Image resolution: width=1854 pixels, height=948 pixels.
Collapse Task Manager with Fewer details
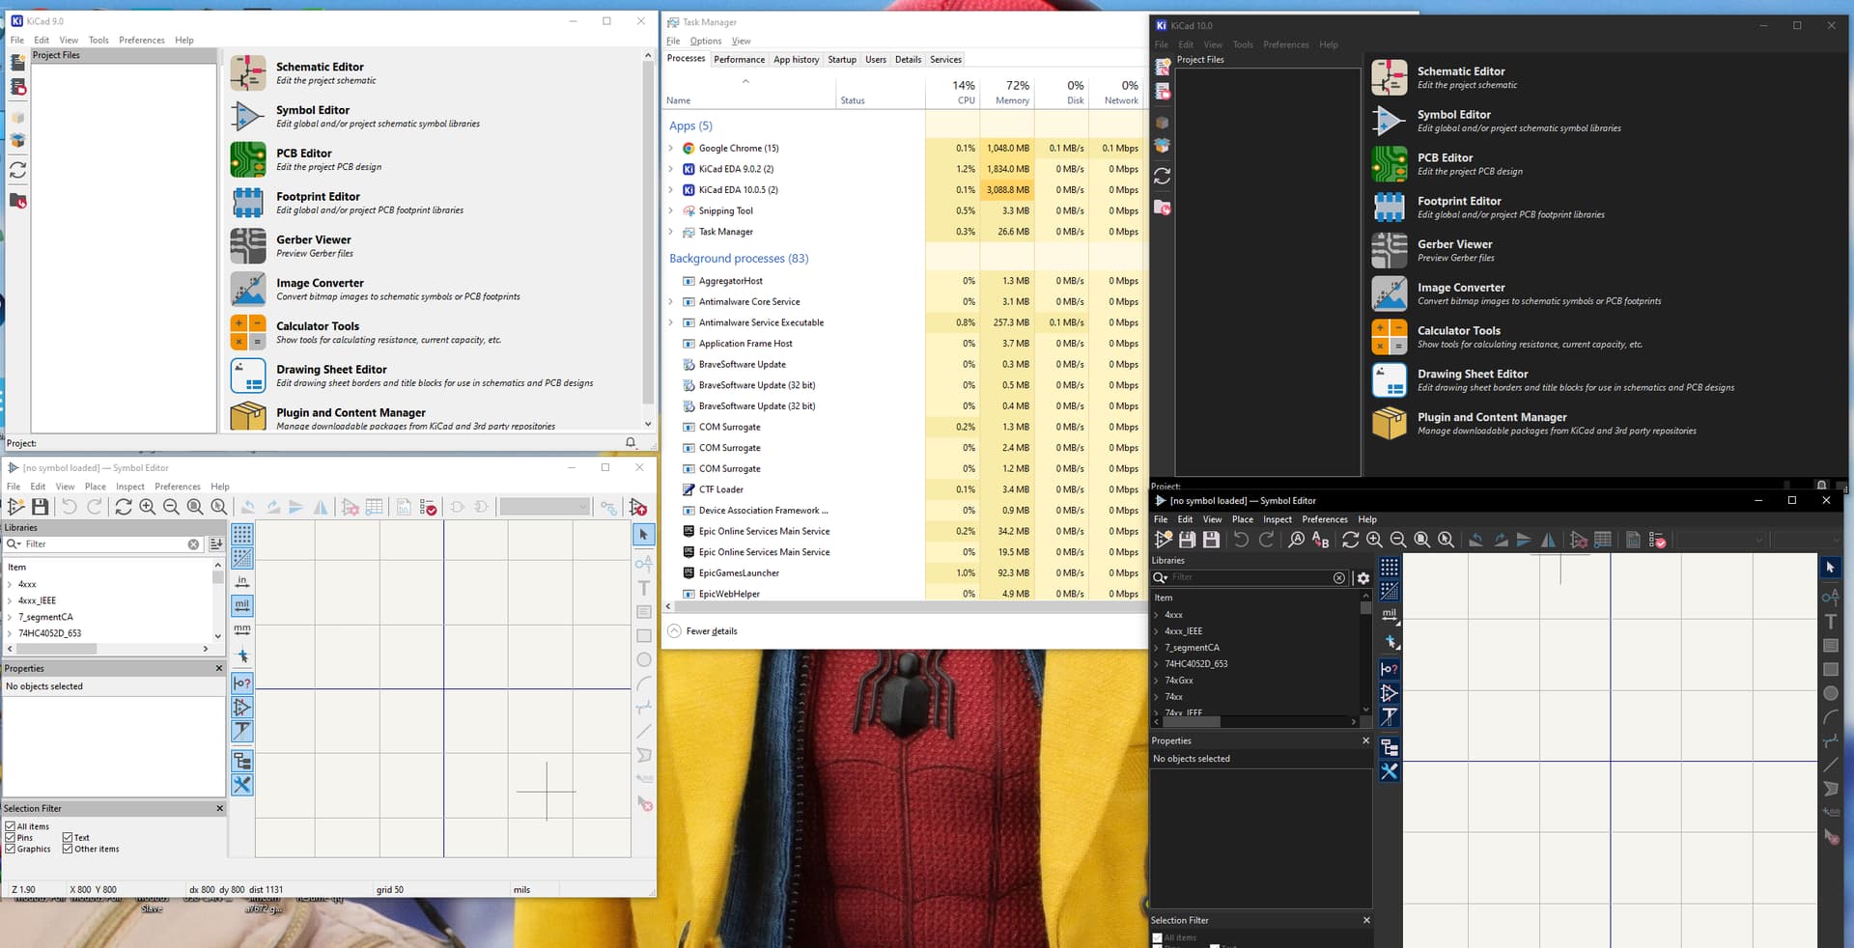[x=703, y=631]
